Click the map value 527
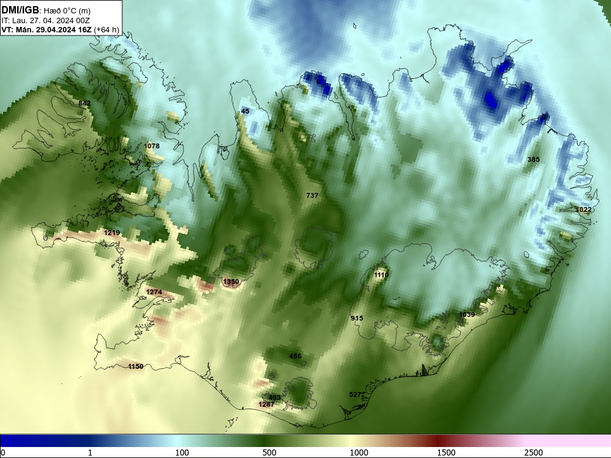 pos(356,394)
